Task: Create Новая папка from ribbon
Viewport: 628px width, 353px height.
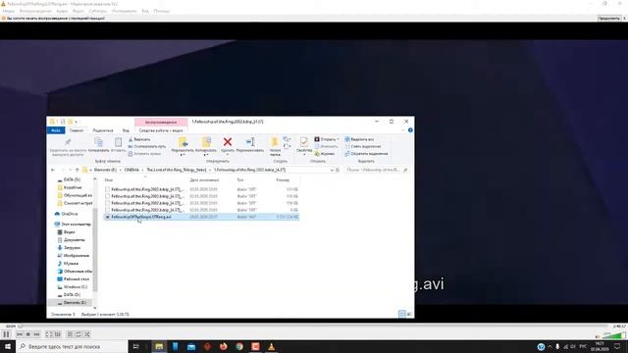Action: [x=275, y=146]
